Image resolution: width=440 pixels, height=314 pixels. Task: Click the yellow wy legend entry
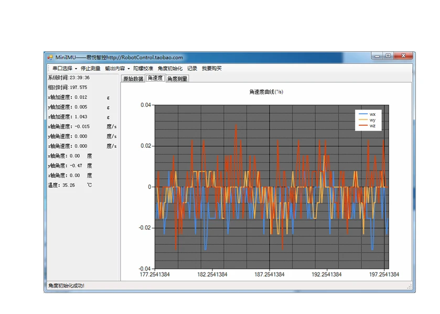coord(367,120)
